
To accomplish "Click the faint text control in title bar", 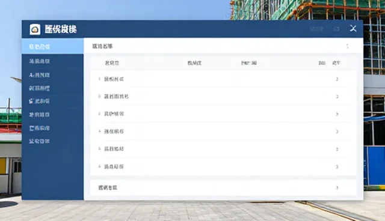I will click(316, 29).
